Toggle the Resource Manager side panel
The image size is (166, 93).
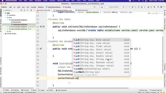[1, 25]
